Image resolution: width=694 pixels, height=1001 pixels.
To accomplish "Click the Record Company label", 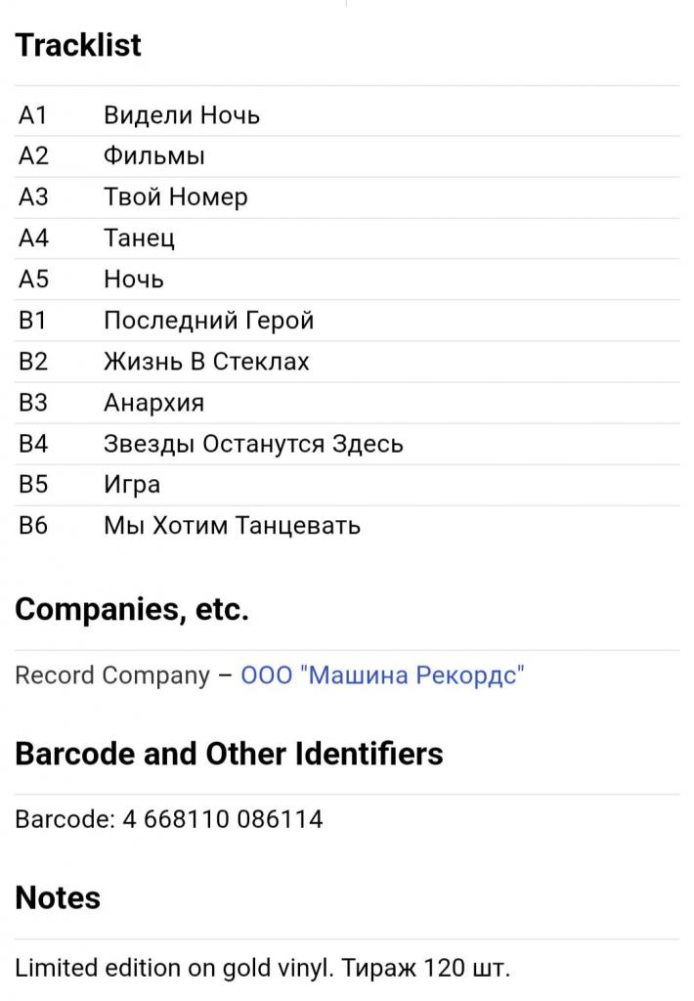I will point(112,675).
